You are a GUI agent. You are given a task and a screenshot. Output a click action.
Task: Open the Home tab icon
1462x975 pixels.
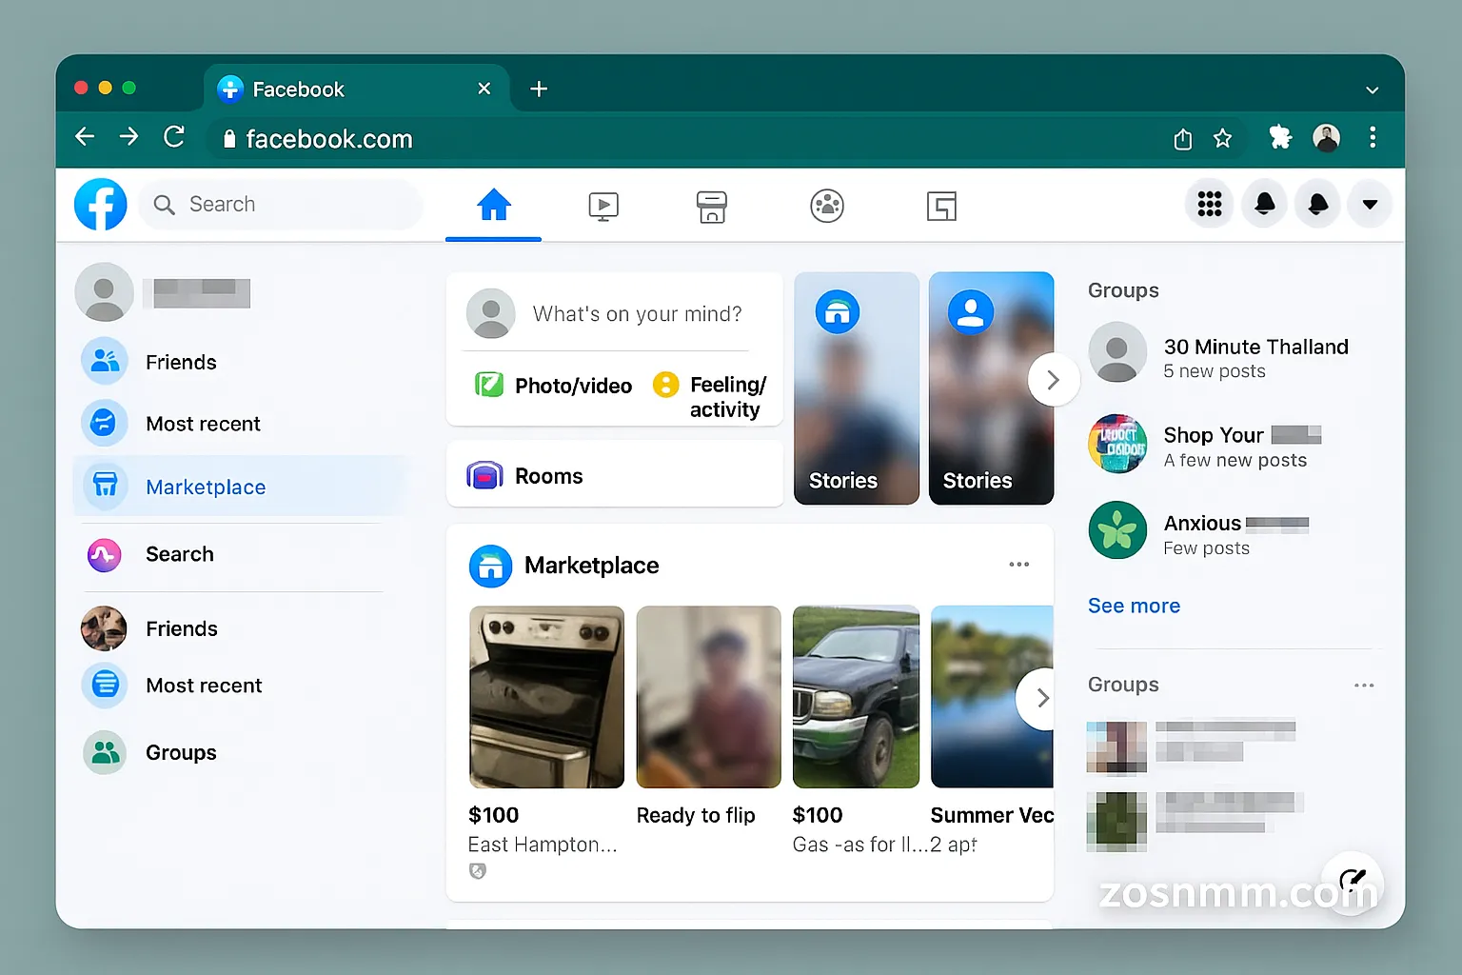click(x=494, y=205)
